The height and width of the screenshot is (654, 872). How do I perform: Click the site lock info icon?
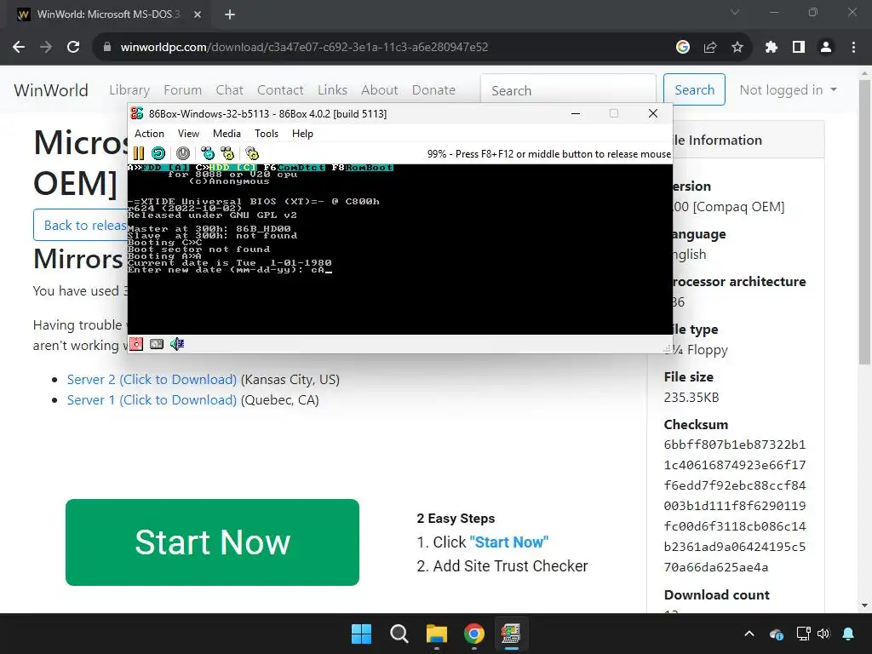point(107,48)
